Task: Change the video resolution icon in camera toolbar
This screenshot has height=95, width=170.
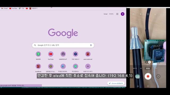Action: [148, 14]
